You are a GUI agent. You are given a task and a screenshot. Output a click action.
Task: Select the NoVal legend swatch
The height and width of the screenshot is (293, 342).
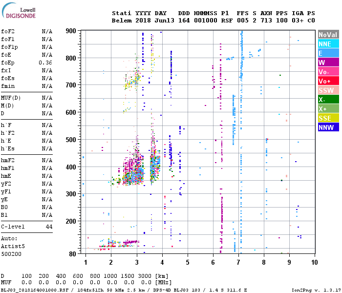[x=328, y=35]
